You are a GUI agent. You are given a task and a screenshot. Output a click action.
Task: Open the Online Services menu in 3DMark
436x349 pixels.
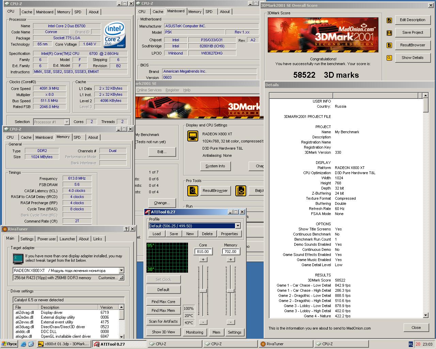tap(149, 90)
